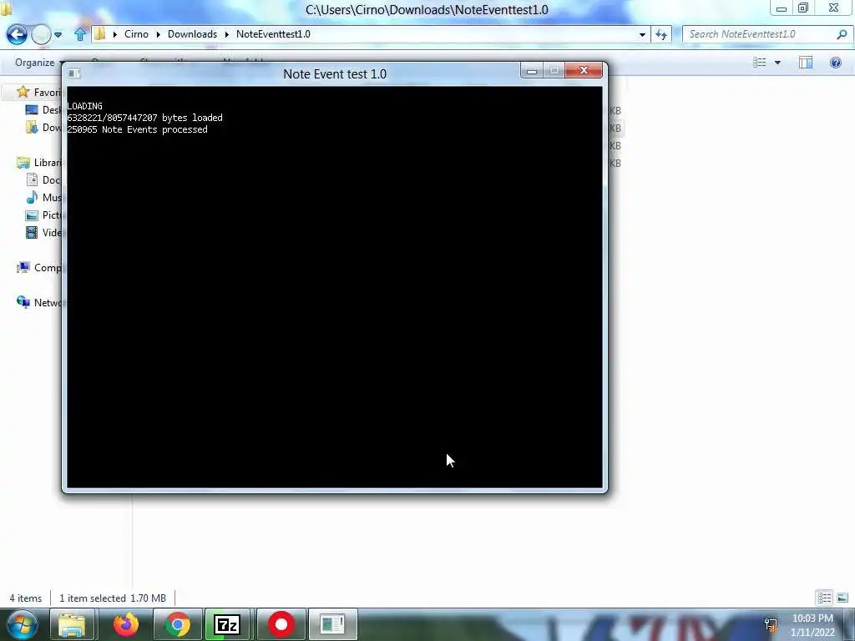This screenshot has height=641, width=855.
Task: Select the Downloads breadcrumb in address bar
Action: coord(193,33)
